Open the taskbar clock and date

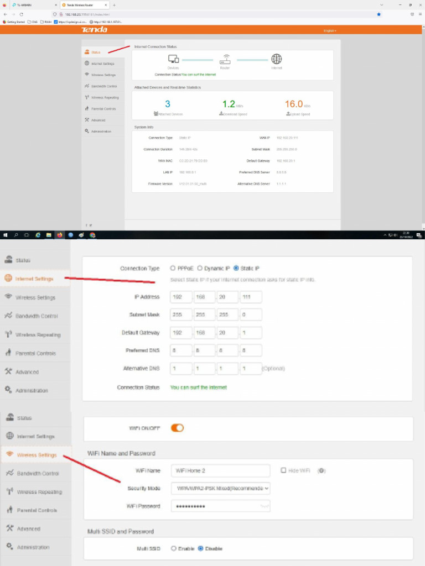406,235
